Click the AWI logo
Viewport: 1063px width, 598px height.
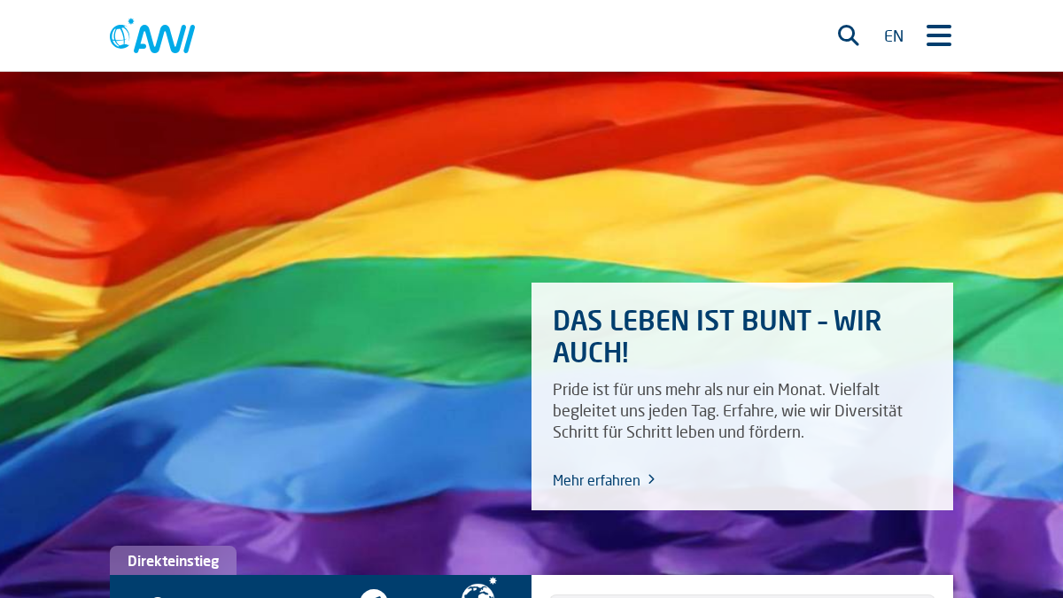click(152, 36)
